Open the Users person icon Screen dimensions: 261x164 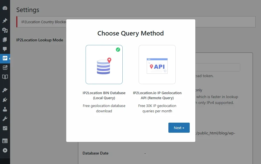pyautogui.click(x=5, y=109)
